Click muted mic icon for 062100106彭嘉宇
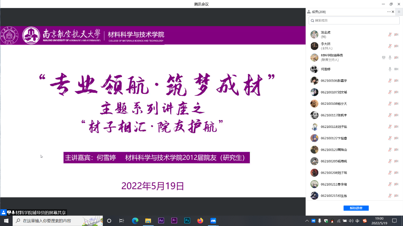The height and width of the screenshot is (226, 403). click(390, 81)
